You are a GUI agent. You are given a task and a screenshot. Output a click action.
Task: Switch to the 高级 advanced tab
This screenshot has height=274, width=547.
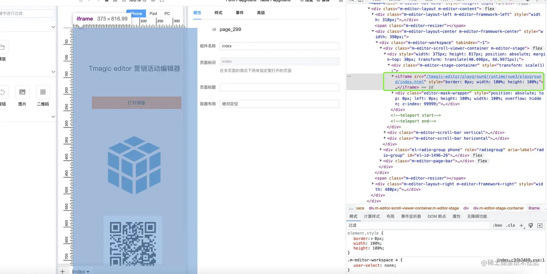click(x=261, y=13)
